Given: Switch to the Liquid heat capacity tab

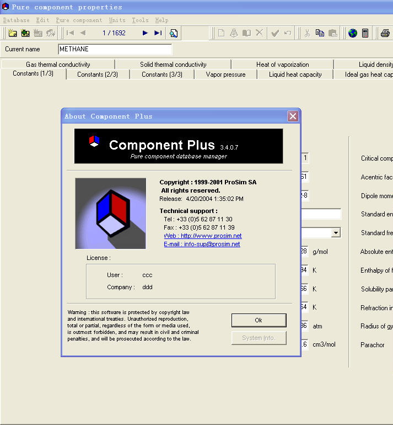Looking at the screenshot, I should click(295, 75).
